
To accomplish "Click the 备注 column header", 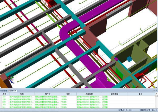I will coord(141,94).
